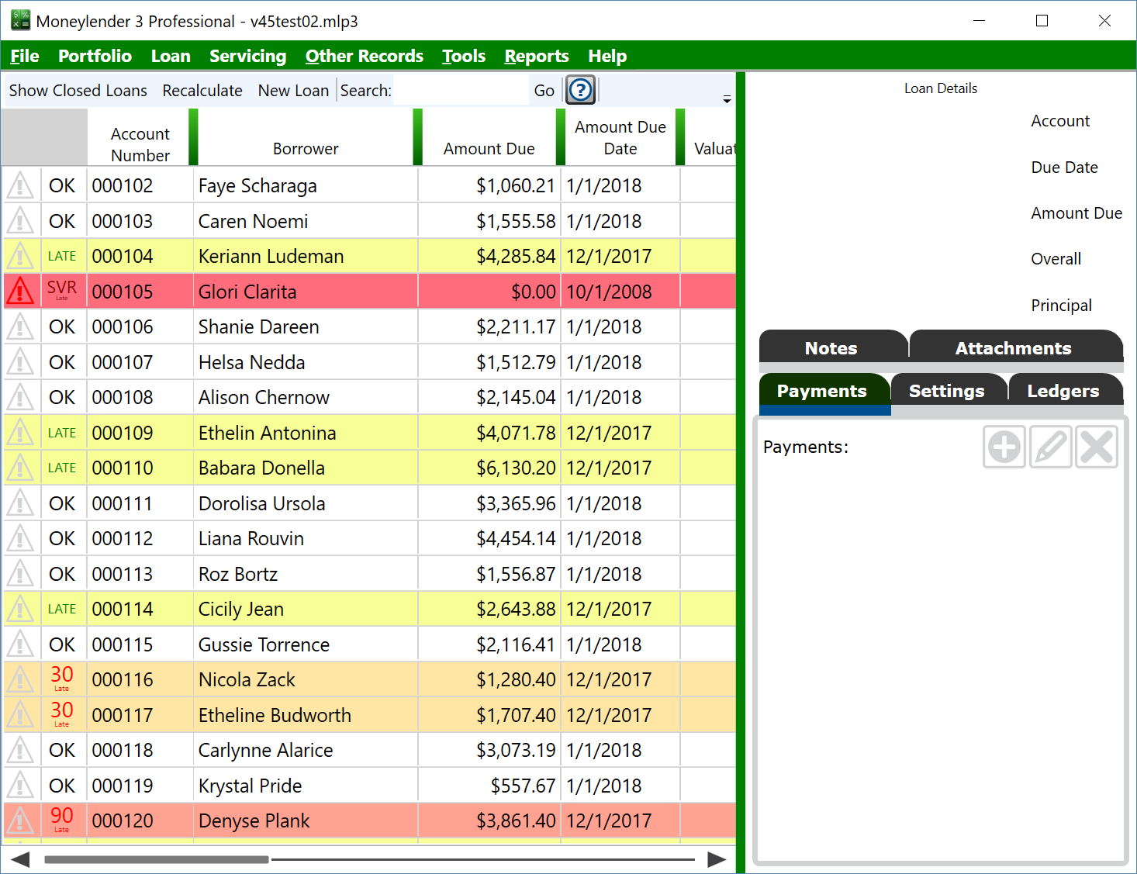Click the help question mark icon in toolbar

click(580, 90)
